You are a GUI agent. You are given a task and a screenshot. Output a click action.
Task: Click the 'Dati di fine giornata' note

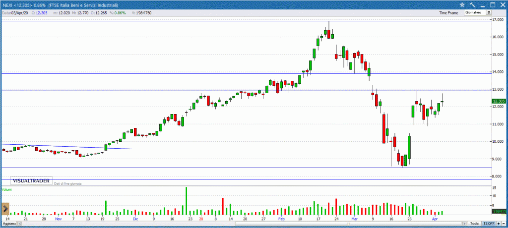[x=68, y=183]
